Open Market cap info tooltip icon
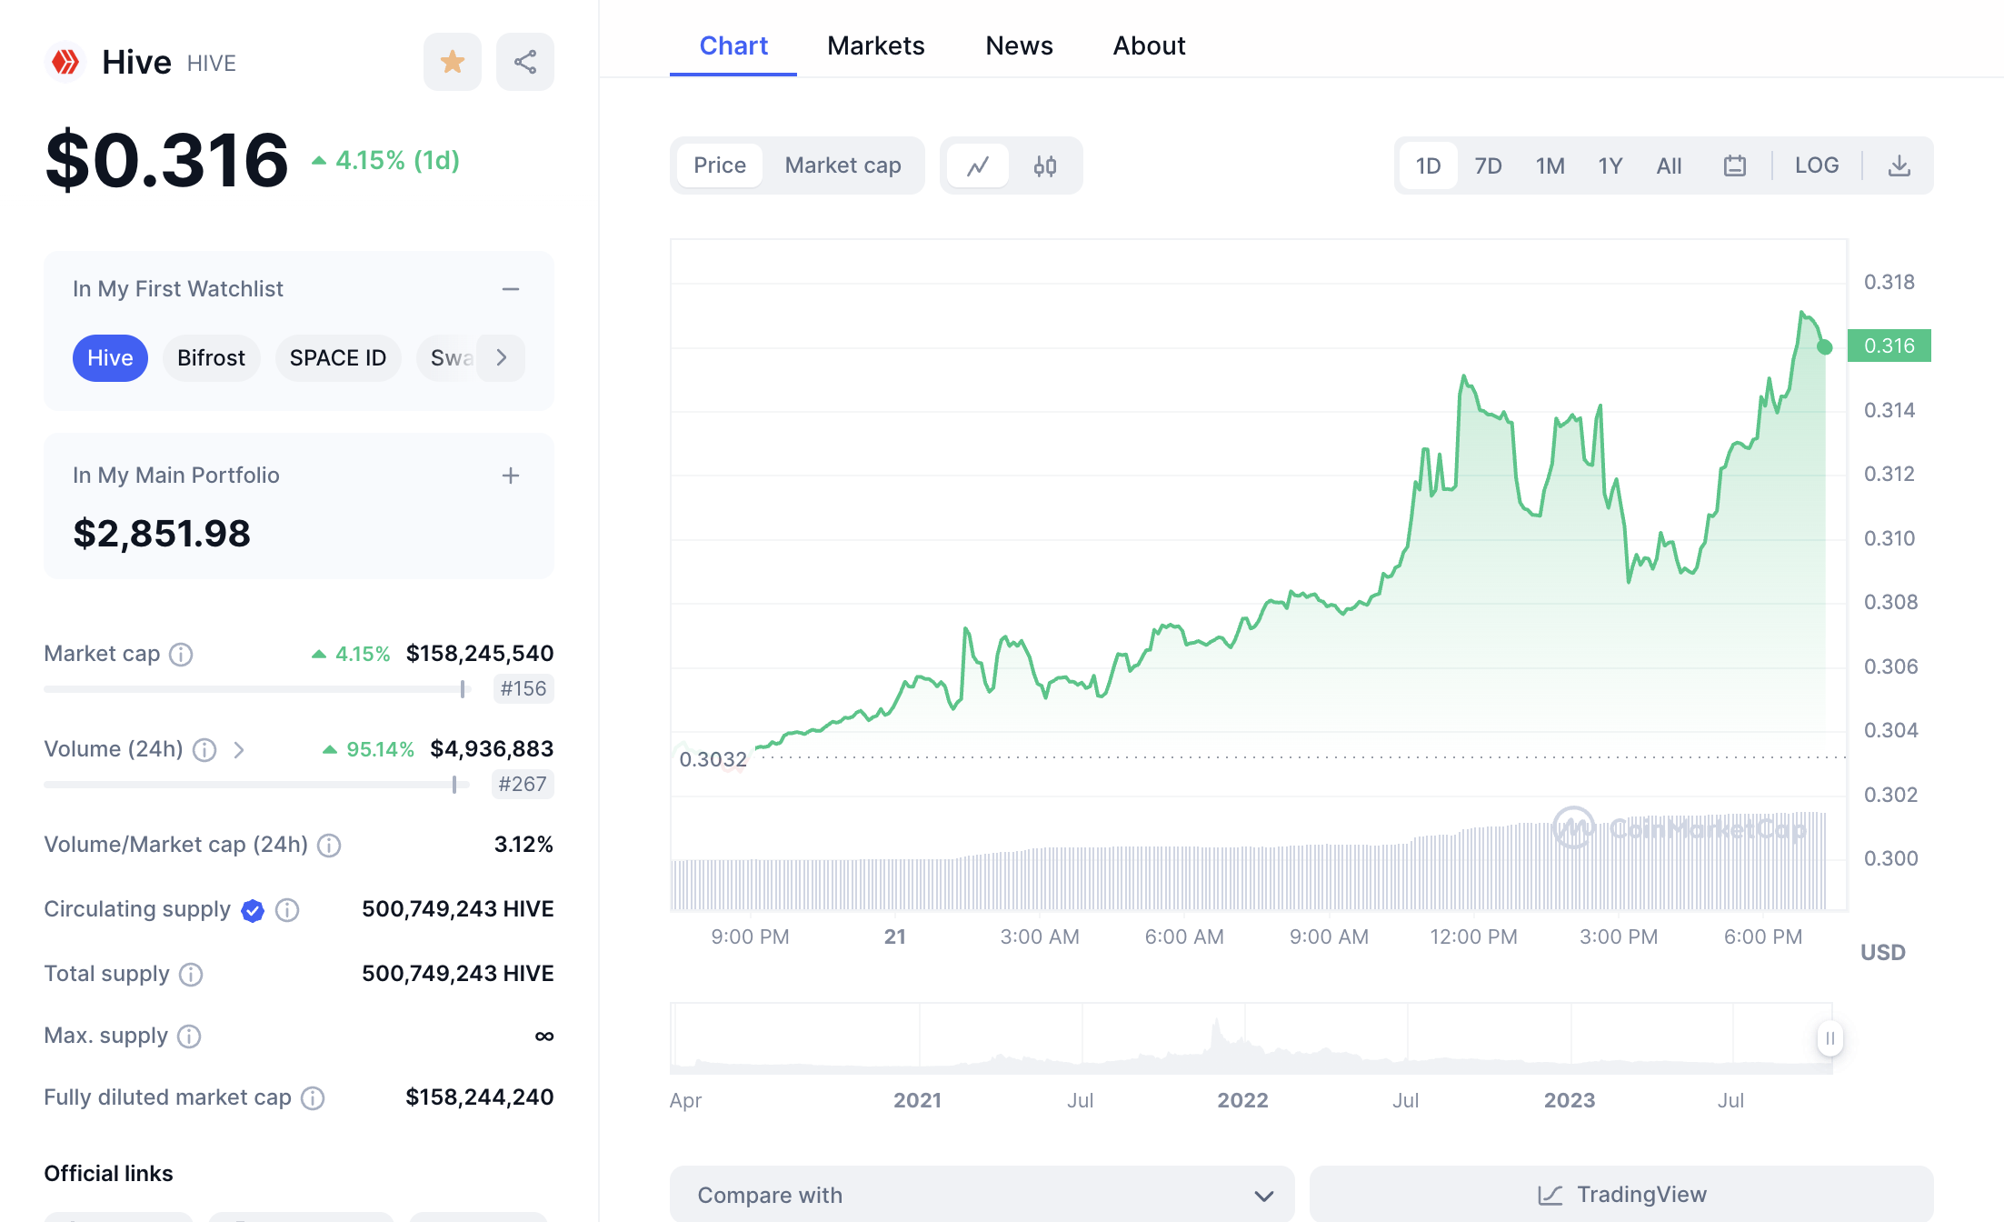Screen dimensions: 2004x1222 [x=182, y=655]
